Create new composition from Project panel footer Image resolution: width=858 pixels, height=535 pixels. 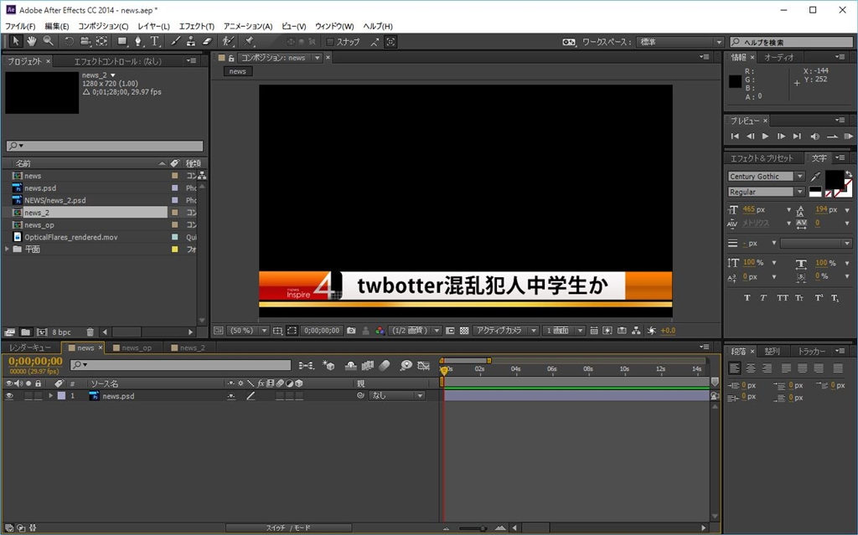[42, 332]
